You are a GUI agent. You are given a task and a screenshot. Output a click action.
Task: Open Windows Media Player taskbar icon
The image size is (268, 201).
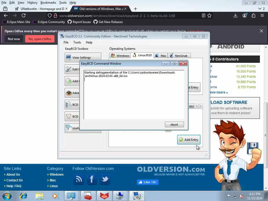pyautogui.click(x=55, y=196)
